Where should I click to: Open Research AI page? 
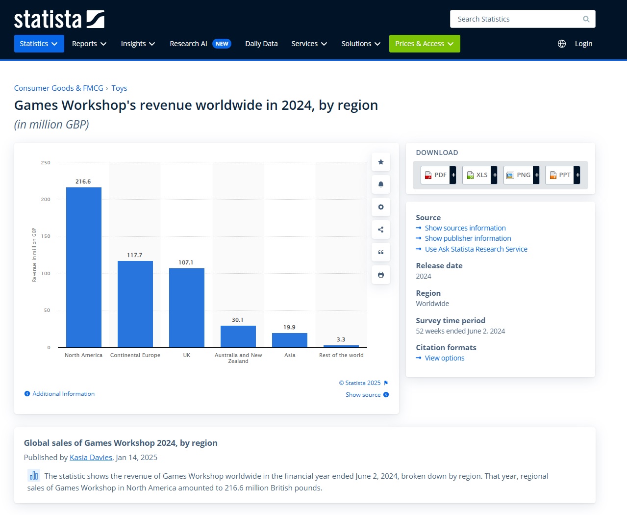point(188,44)
